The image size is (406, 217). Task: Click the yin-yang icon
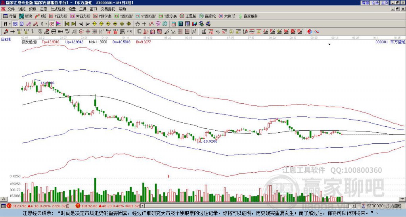click(310, 32)
